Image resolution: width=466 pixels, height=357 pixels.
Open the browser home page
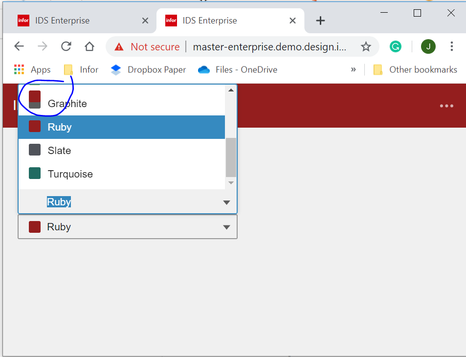pyautogui.click(x=89, y=46)
